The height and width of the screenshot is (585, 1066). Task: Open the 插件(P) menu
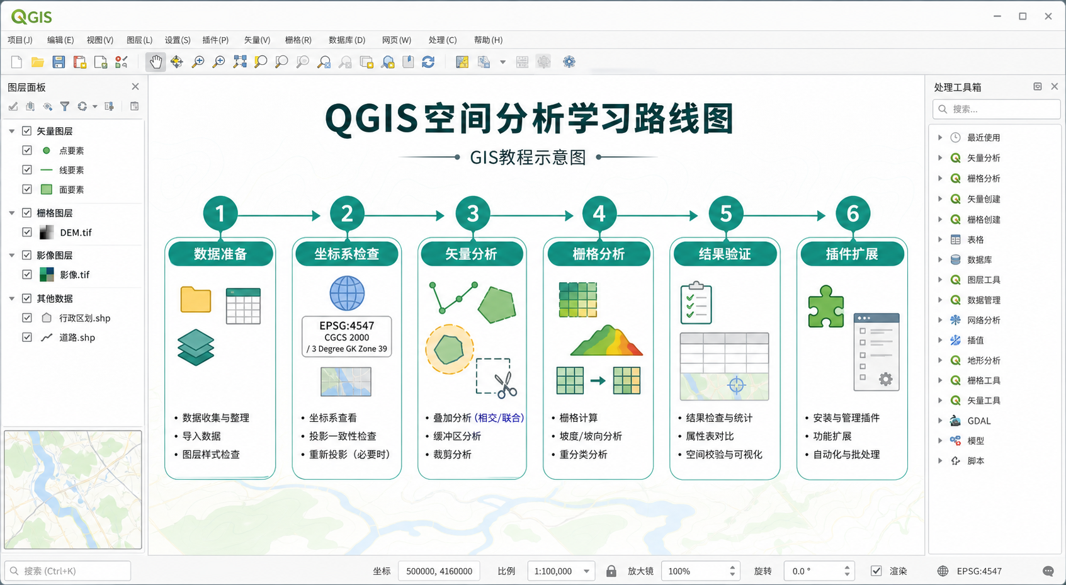click(x=215, y=40)
